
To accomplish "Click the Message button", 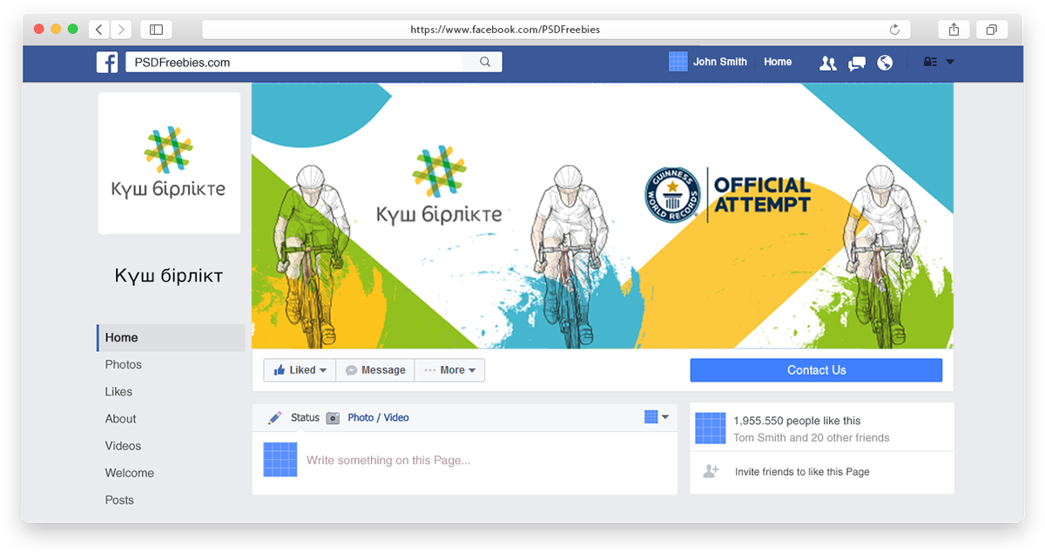I will [375, 370].
